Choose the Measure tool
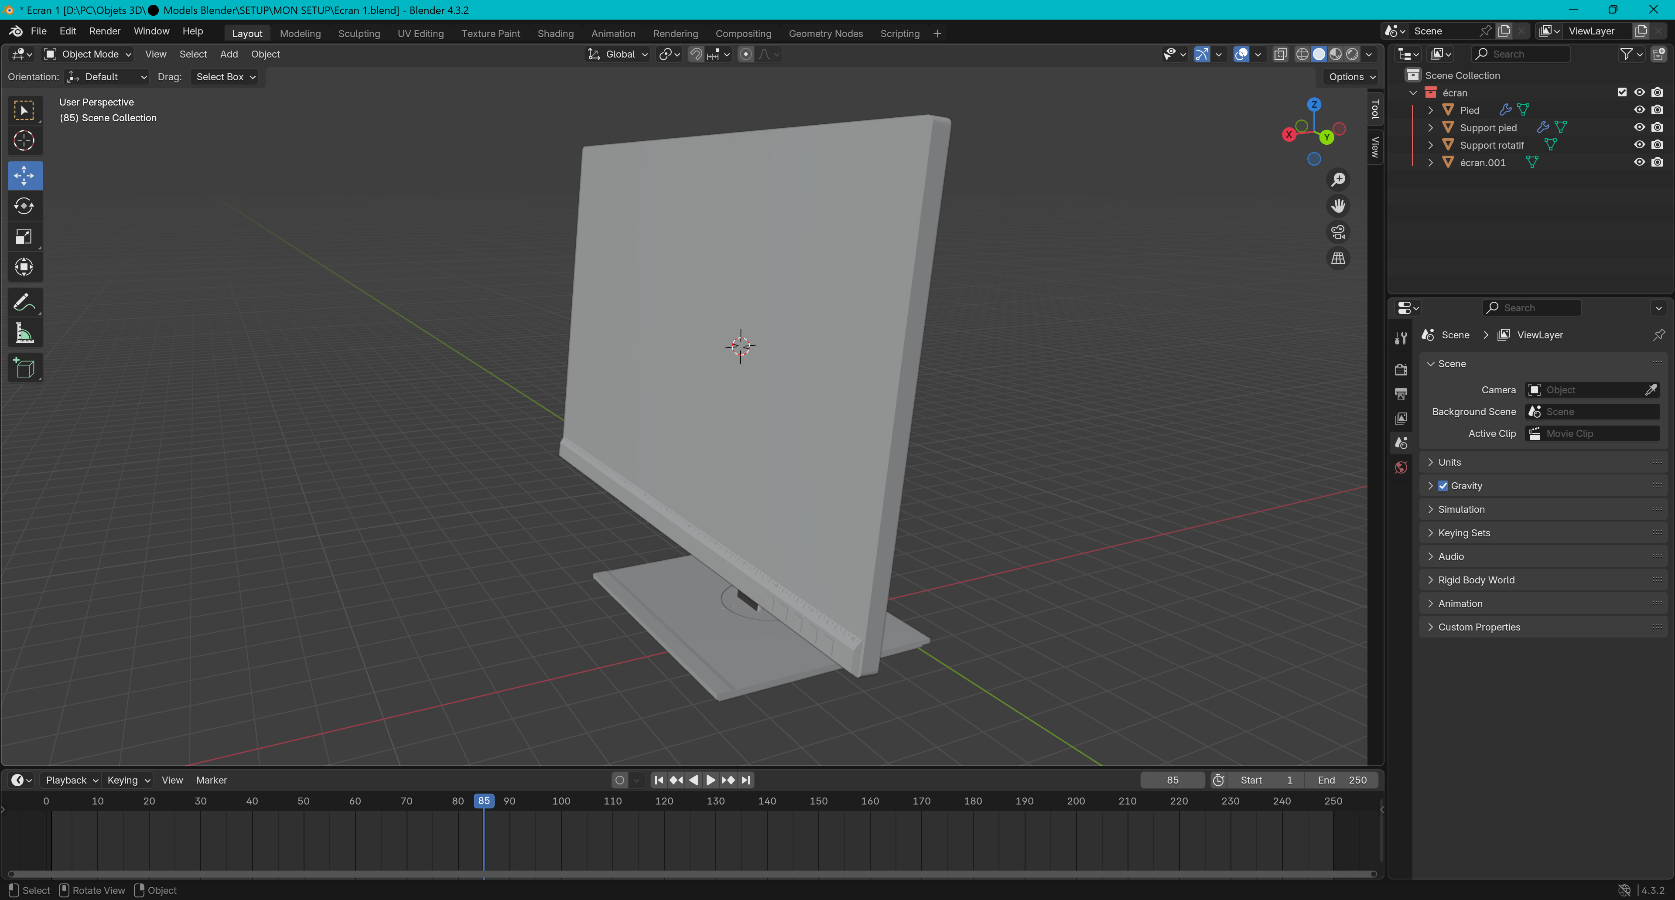Viewport: 1675px width, 900px height. (x=25, y=333)
